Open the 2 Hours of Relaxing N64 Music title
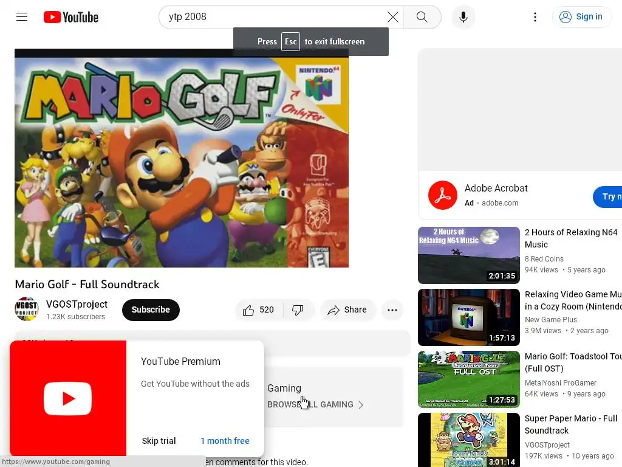The image size is (622, 467). 571,238
